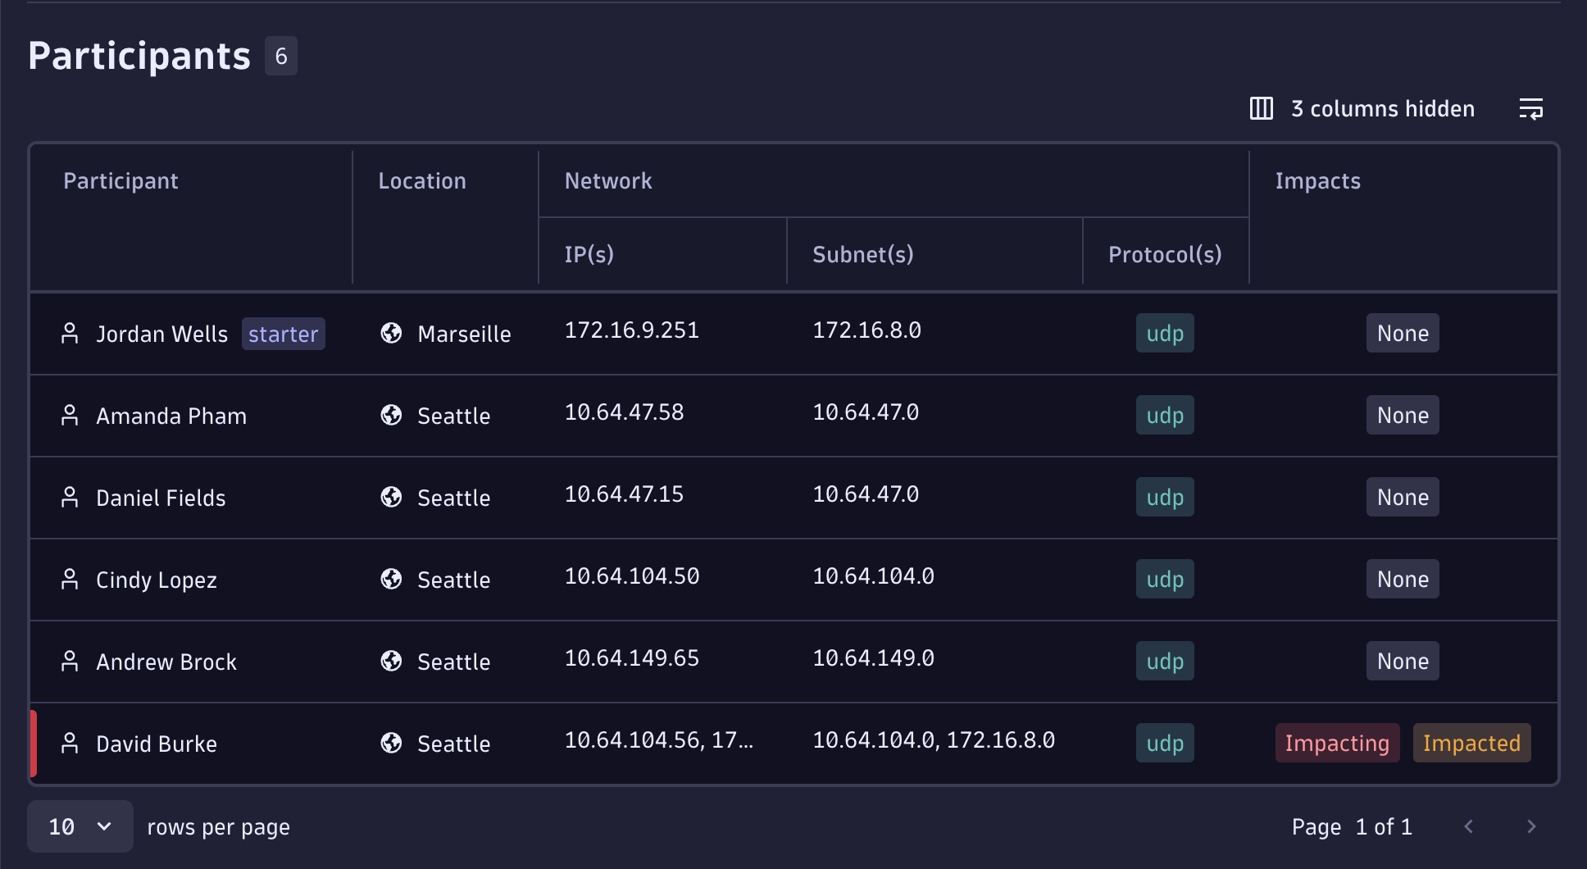
Task: Click the red Impacting tag
Action: (1336, 744)
